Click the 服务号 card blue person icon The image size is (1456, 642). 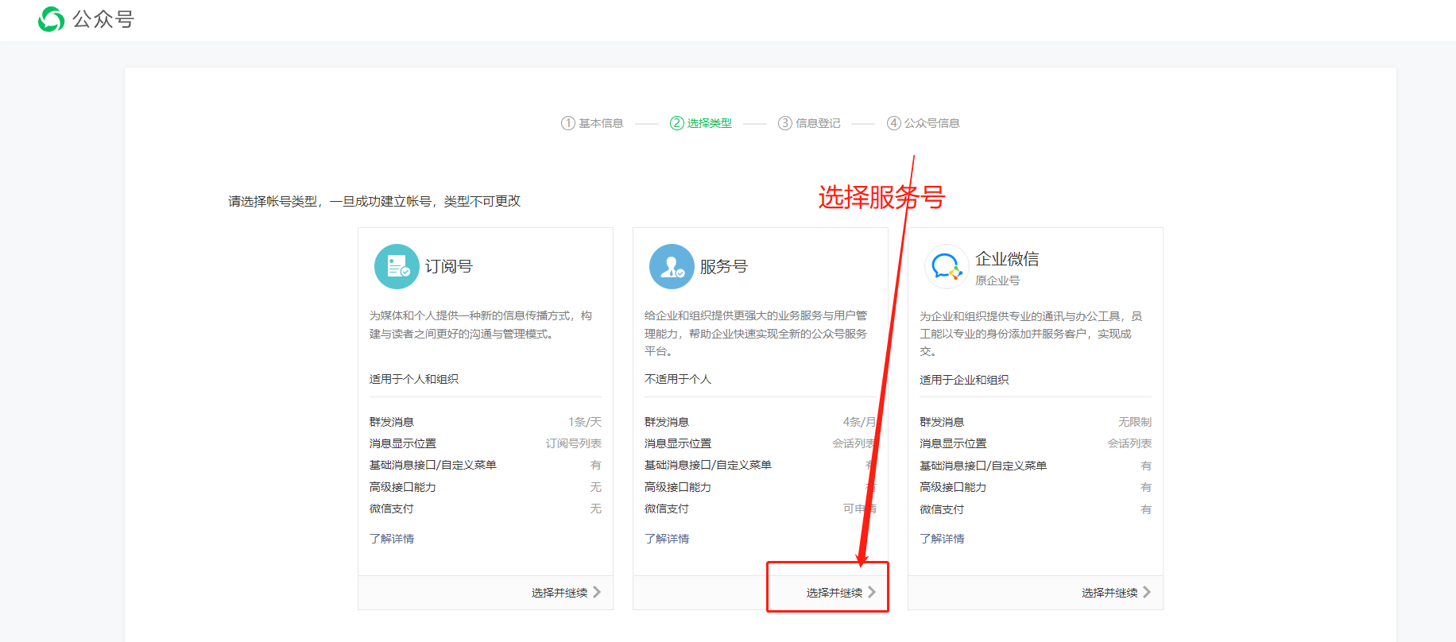tap(672, 266)
